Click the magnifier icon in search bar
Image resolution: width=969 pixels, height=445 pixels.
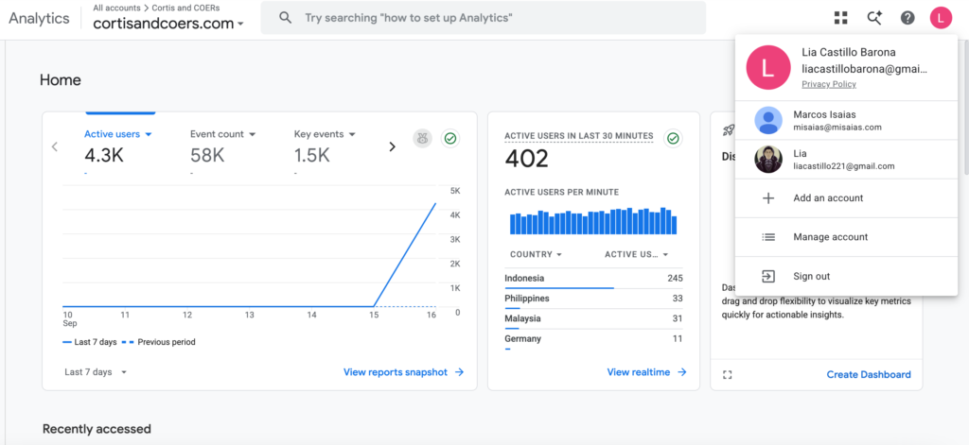point(285,17)
